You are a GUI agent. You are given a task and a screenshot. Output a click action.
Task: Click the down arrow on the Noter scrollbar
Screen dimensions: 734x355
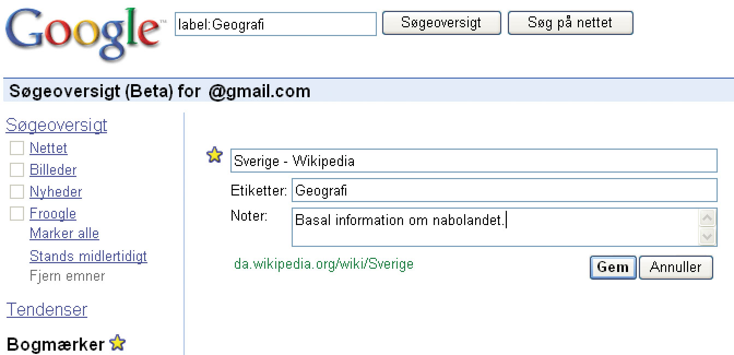click(707, 236)
